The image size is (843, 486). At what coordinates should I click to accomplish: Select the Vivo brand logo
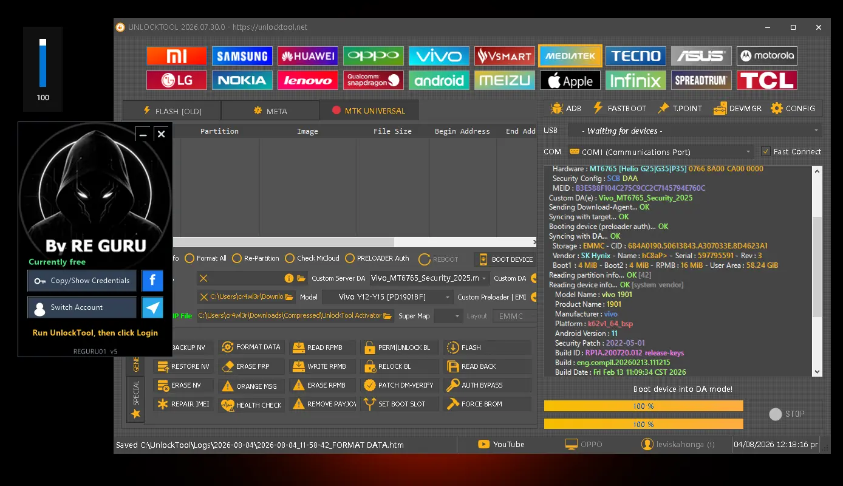[x=439, y=56]
